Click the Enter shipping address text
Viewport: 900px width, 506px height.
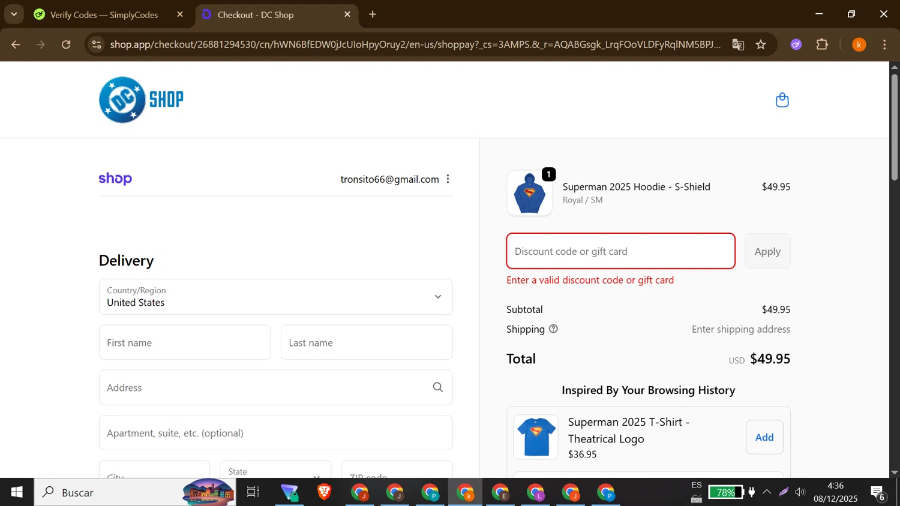(x=741, y=329)
